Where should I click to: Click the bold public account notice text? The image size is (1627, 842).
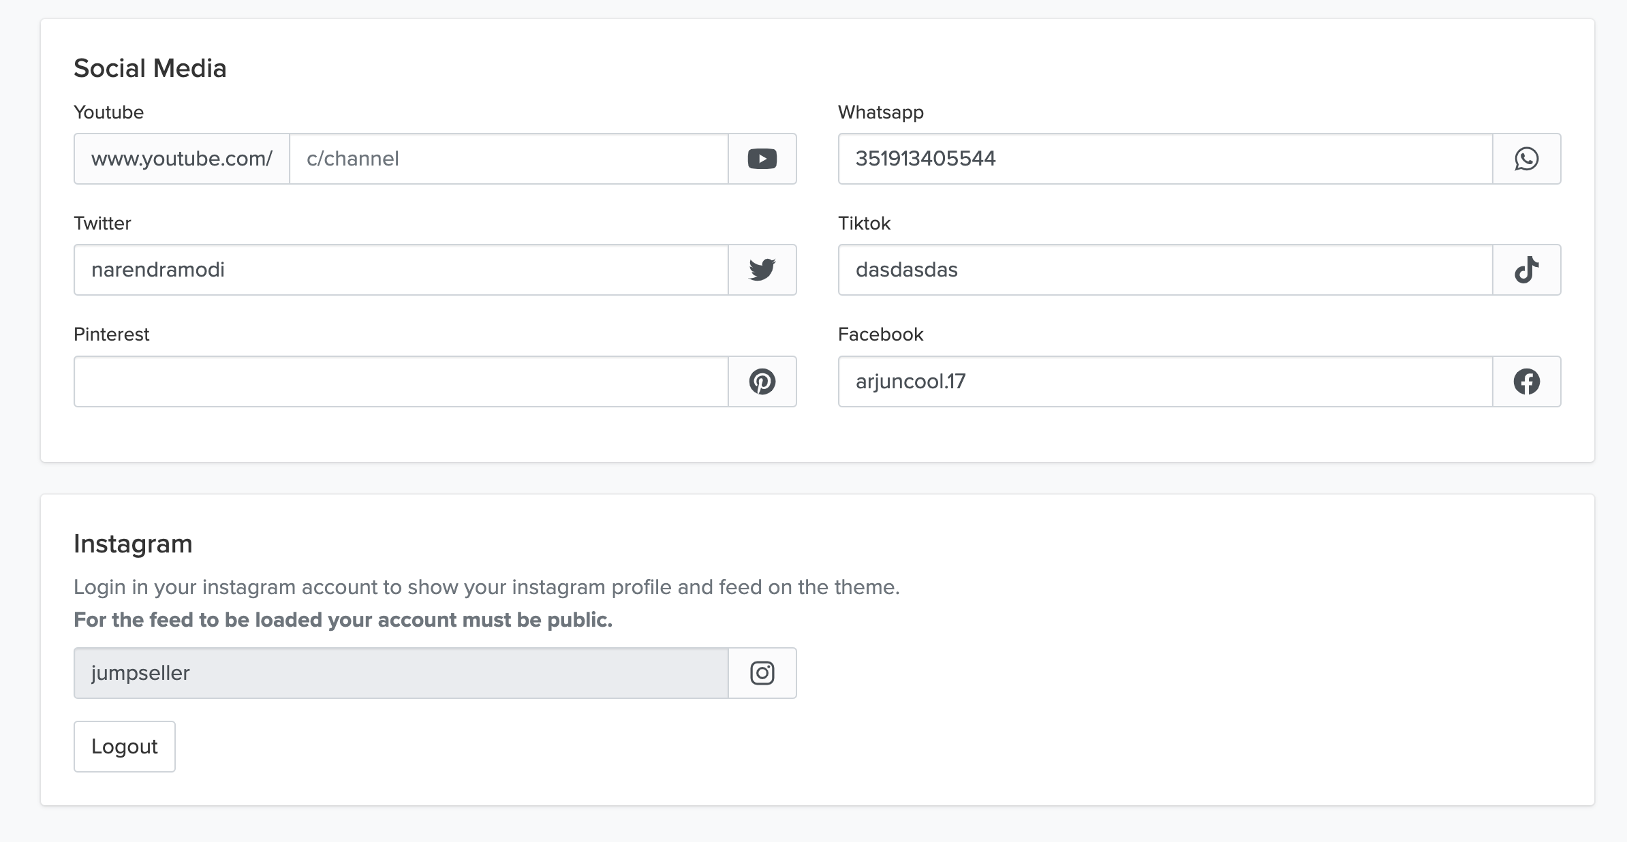pos(343,620)
